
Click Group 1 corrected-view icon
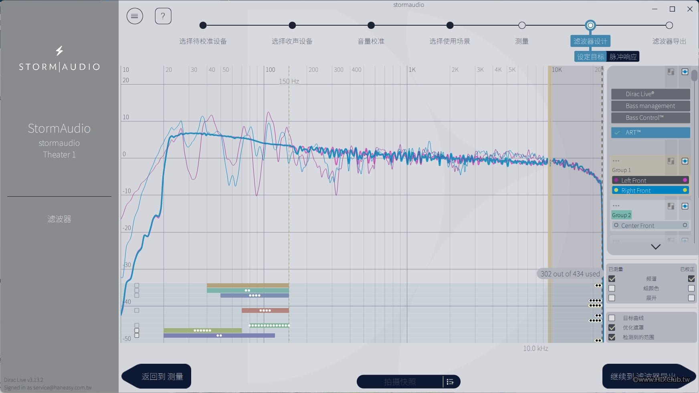pos(685,161)
